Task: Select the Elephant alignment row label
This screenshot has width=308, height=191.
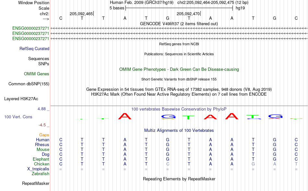Action: click(x=41, y=159)
